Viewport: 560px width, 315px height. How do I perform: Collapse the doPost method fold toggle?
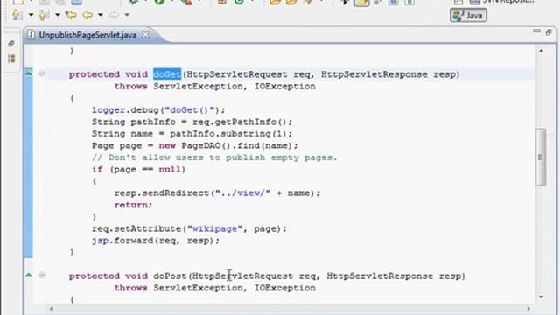pos(41,275)
